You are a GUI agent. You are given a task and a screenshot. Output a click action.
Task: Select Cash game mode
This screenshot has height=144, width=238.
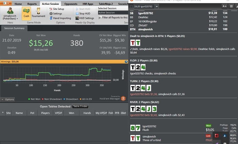26,14
